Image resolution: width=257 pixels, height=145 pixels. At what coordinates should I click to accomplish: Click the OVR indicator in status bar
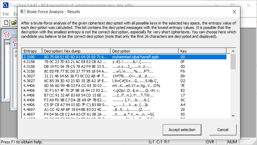point(210,142)
